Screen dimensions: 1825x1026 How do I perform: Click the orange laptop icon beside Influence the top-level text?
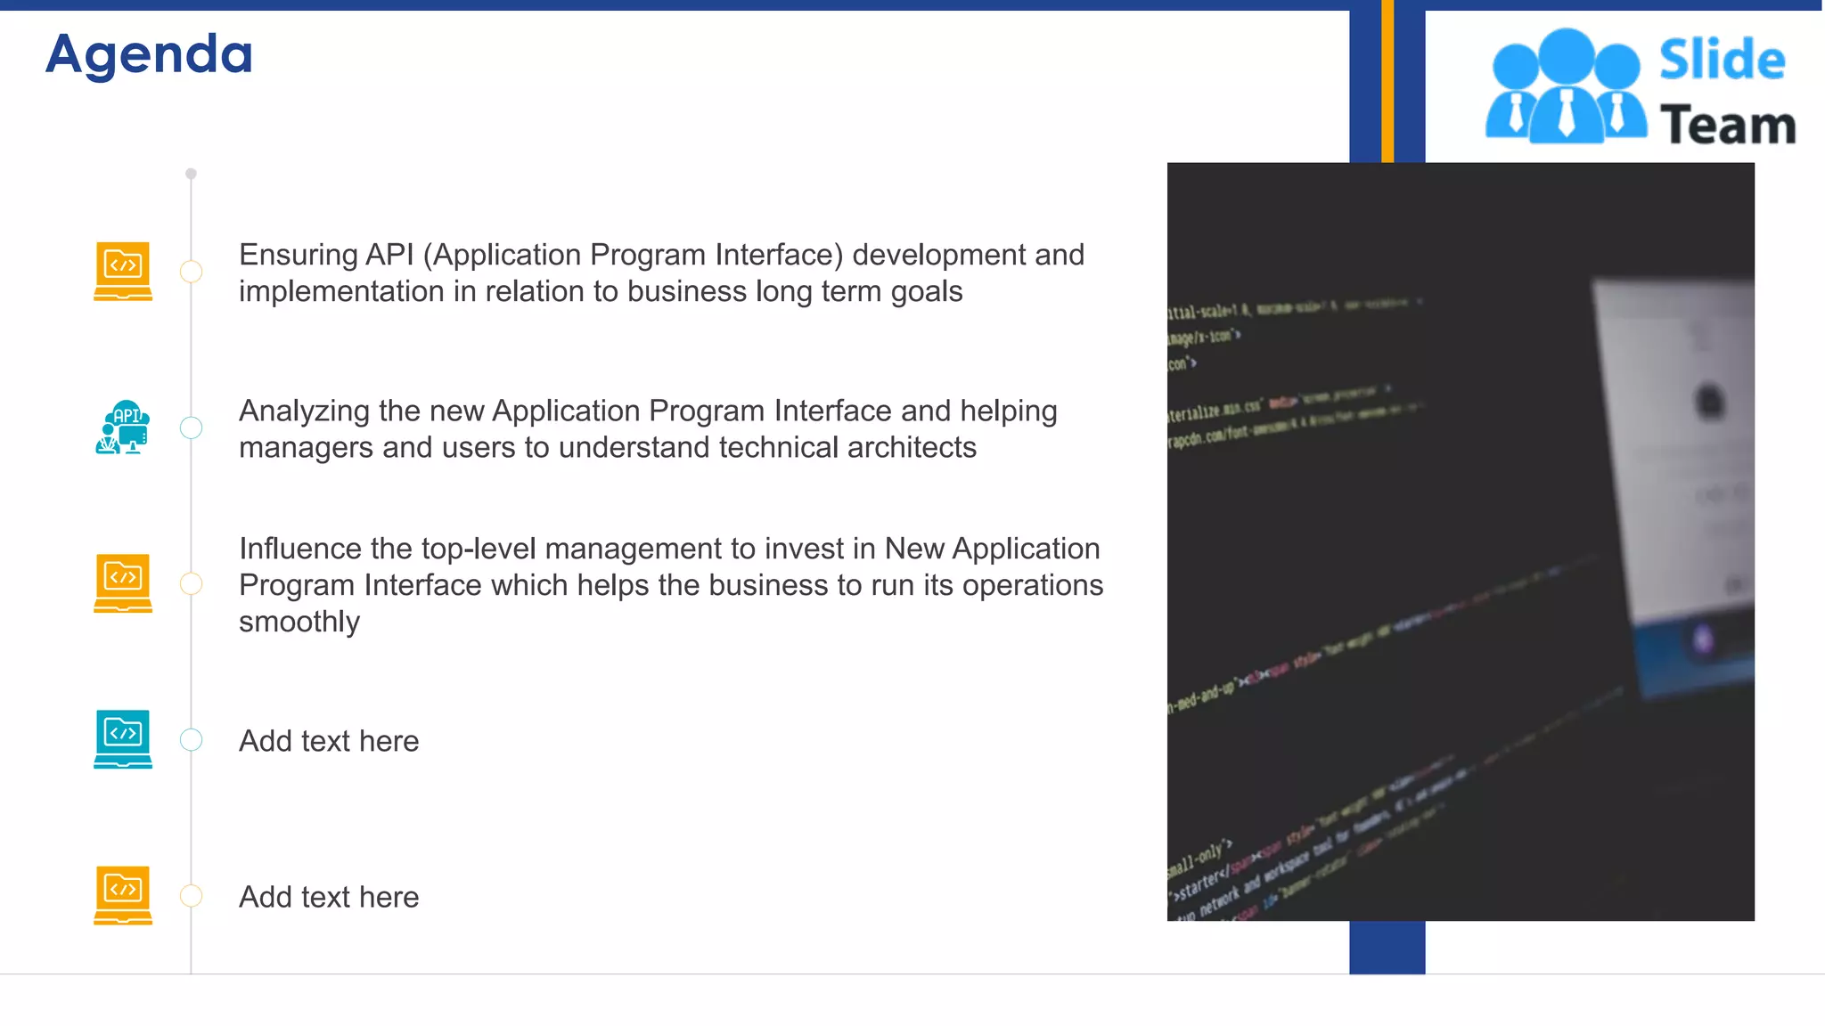pyautogui.click(x=123, y=583)
